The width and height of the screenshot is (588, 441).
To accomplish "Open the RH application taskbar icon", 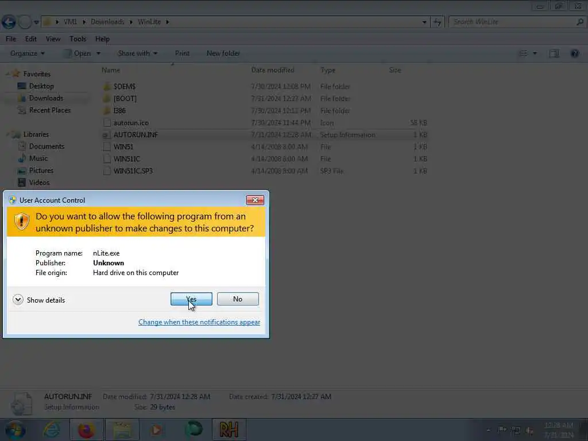I will (x=229, y=430).
